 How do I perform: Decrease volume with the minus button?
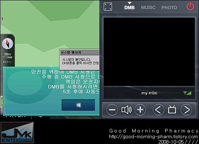pyautogui.click(x=112, y=110)
